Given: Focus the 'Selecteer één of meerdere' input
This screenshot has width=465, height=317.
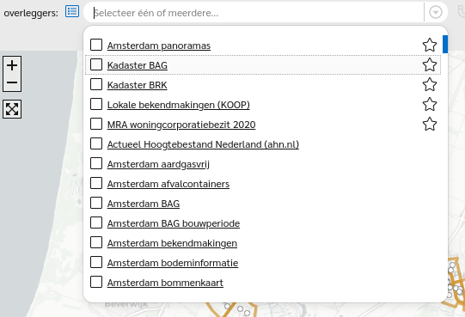Looking at the screenshot, I should click(x=257, y=13).
